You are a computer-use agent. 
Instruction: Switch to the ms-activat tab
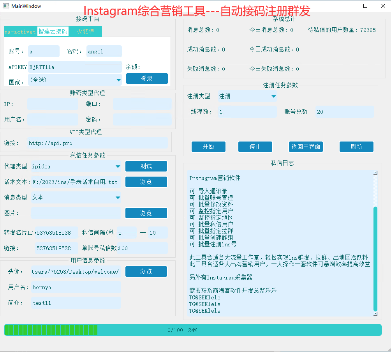point(21,32)
